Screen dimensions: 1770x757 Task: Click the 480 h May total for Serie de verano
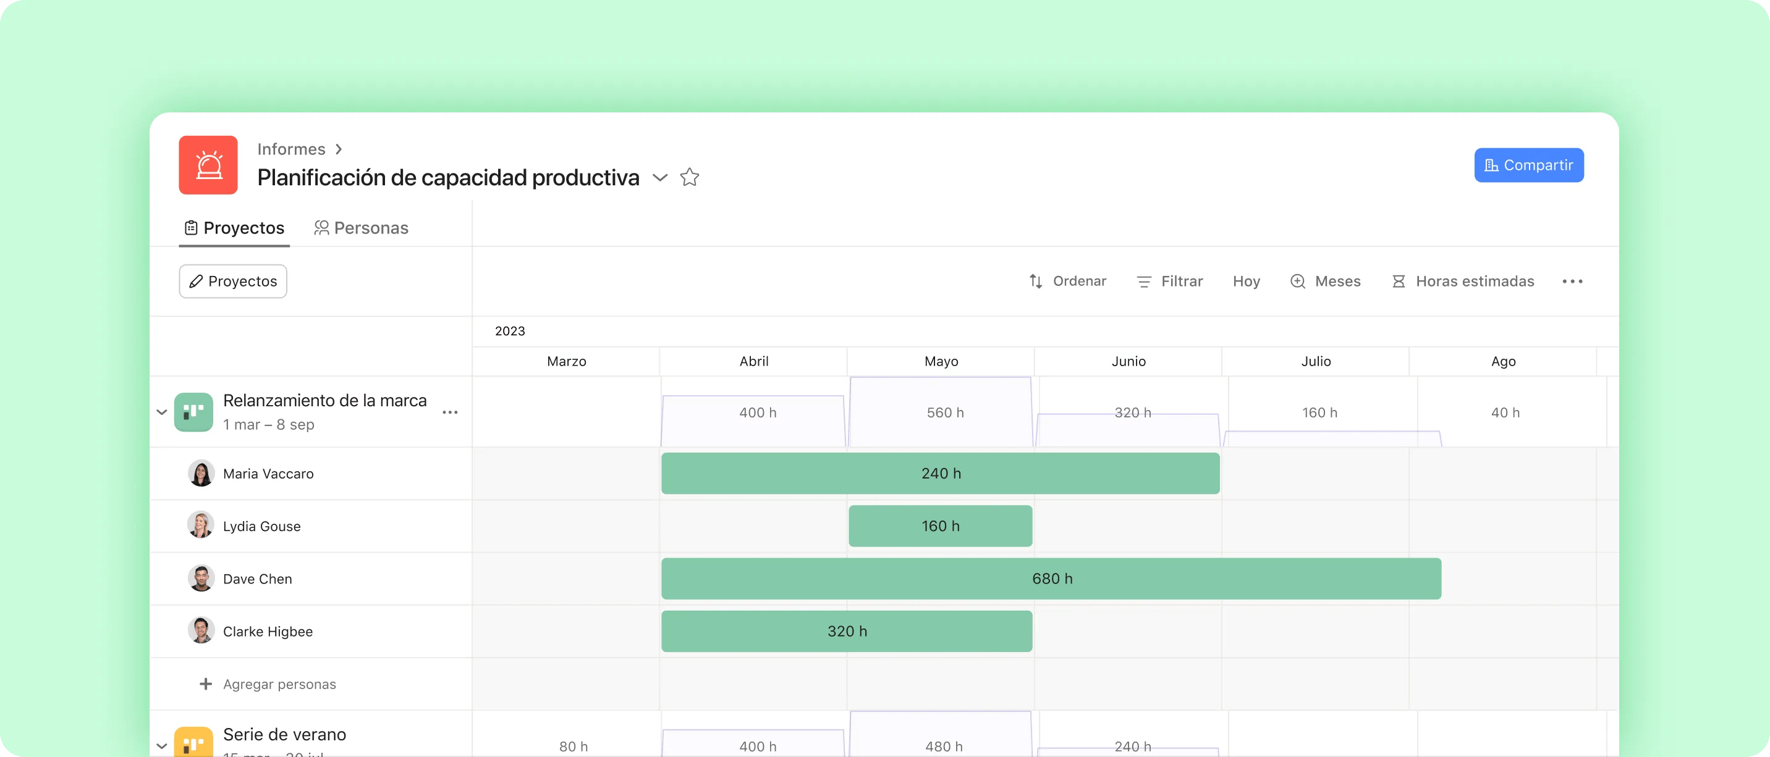pos(944,747)
